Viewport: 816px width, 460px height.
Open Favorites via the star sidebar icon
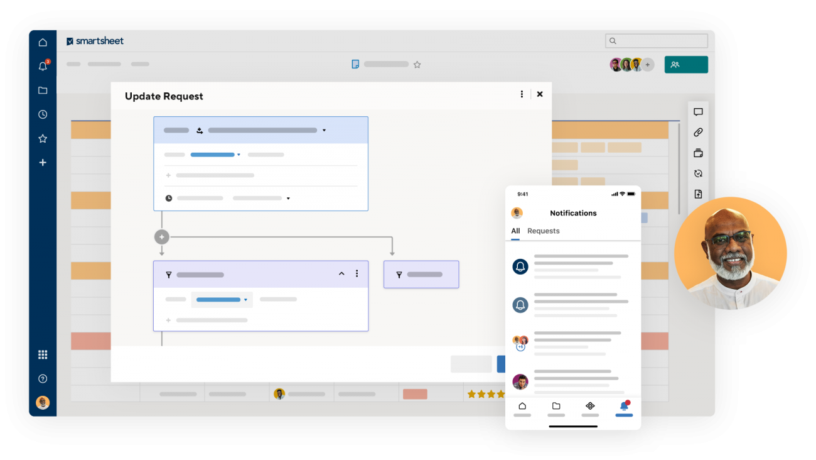tap(43, 138)
